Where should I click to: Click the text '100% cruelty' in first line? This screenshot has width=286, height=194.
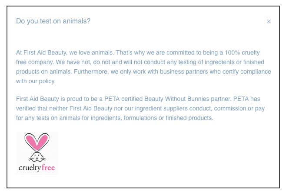click(242, 52)
